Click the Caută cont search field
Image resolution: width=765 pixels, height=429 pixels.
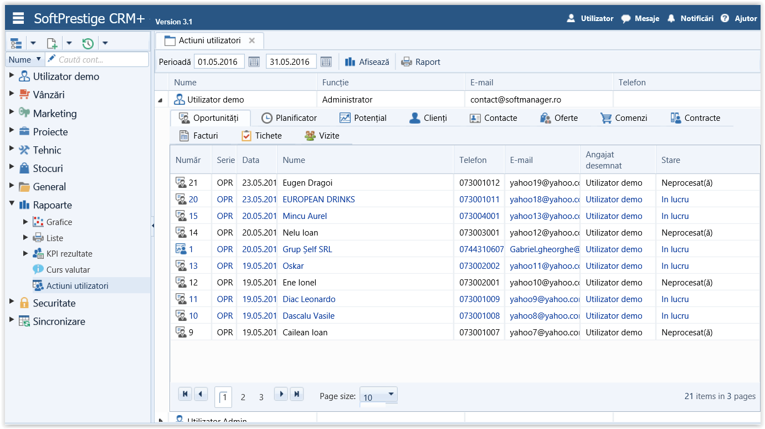pos(97,59)
